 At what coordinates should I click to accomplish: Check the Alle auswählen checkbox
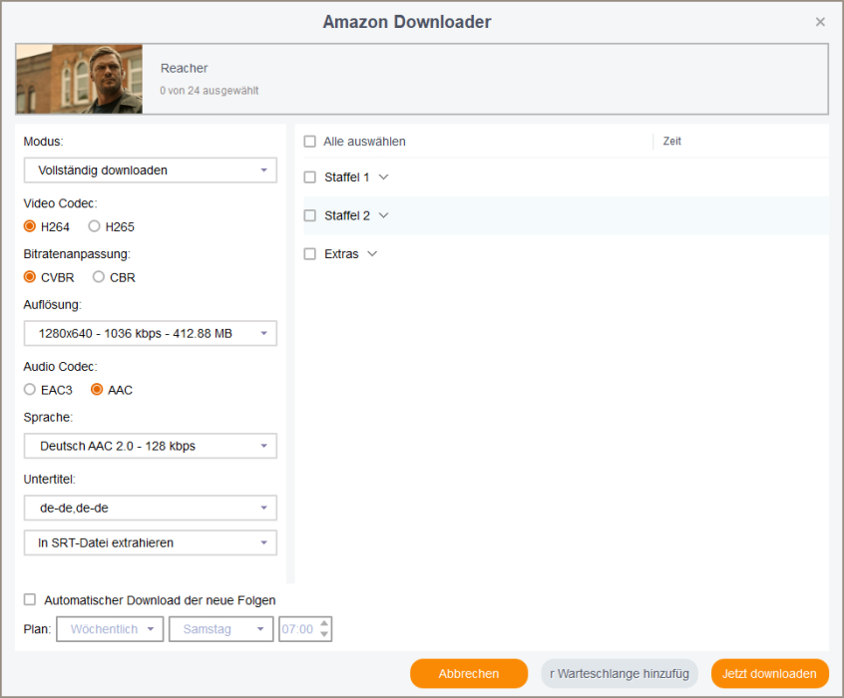pos(310,142)
